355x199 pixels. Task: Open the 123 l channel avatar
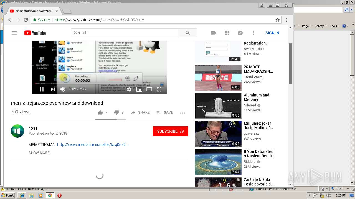tap(17, 131)
